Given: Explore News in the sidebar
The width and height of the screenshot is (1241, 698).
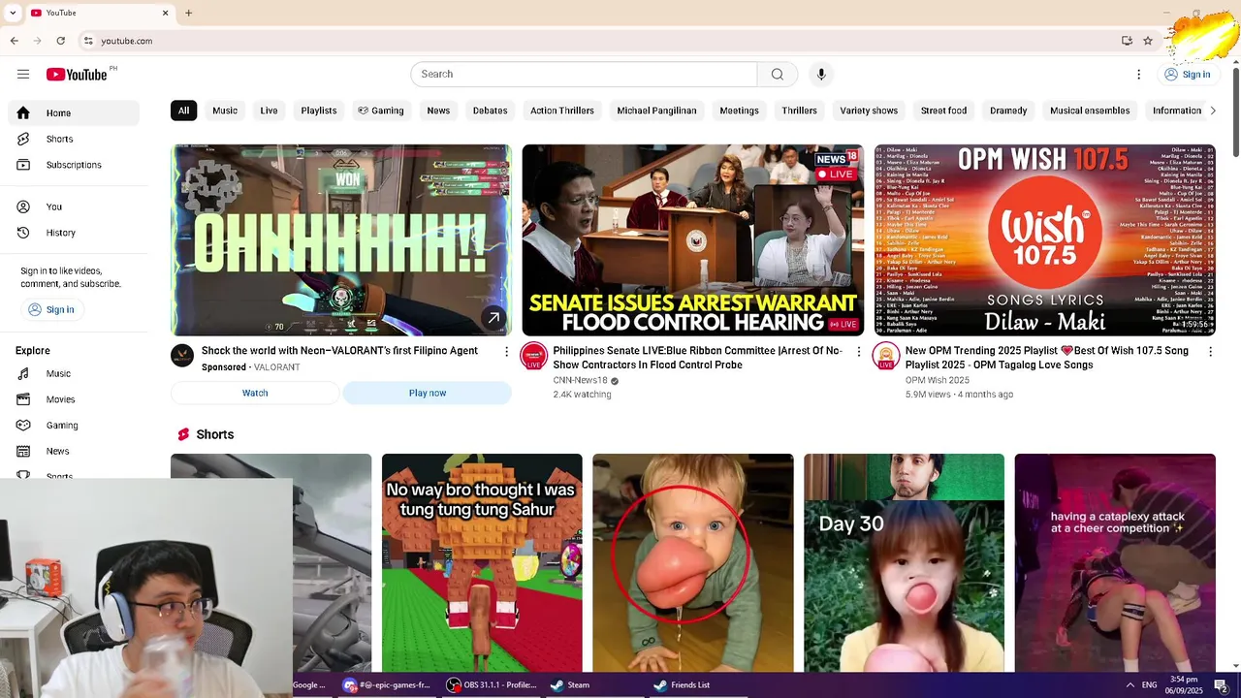Looking at the screenshot, I should pos(74,451).
